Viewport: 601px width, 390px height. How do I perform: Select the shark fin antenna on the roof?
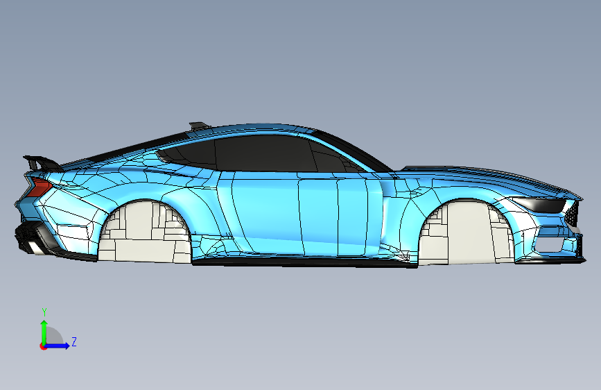[x=200, y=126]
